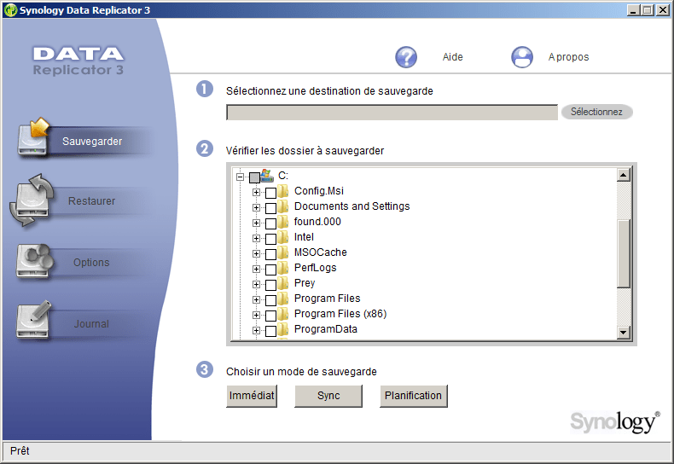674x464 pixels.
Task: Check the Documents and Settings checkbox
Action: [270, 208]
